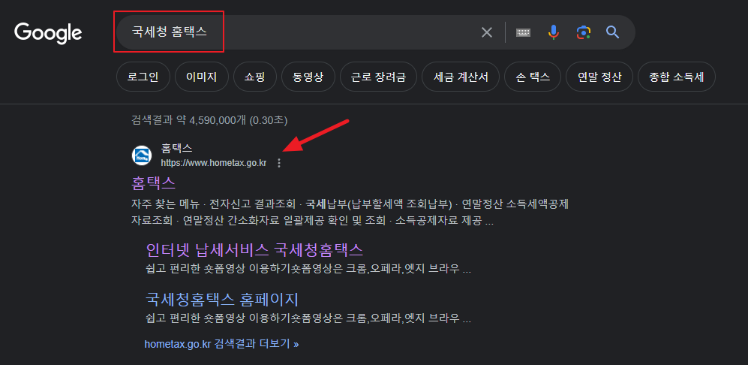The image size is (748, 365).
Task: Click the snippet under 국세청홈택스 홈페이지
Action: [x=308, y=318]
